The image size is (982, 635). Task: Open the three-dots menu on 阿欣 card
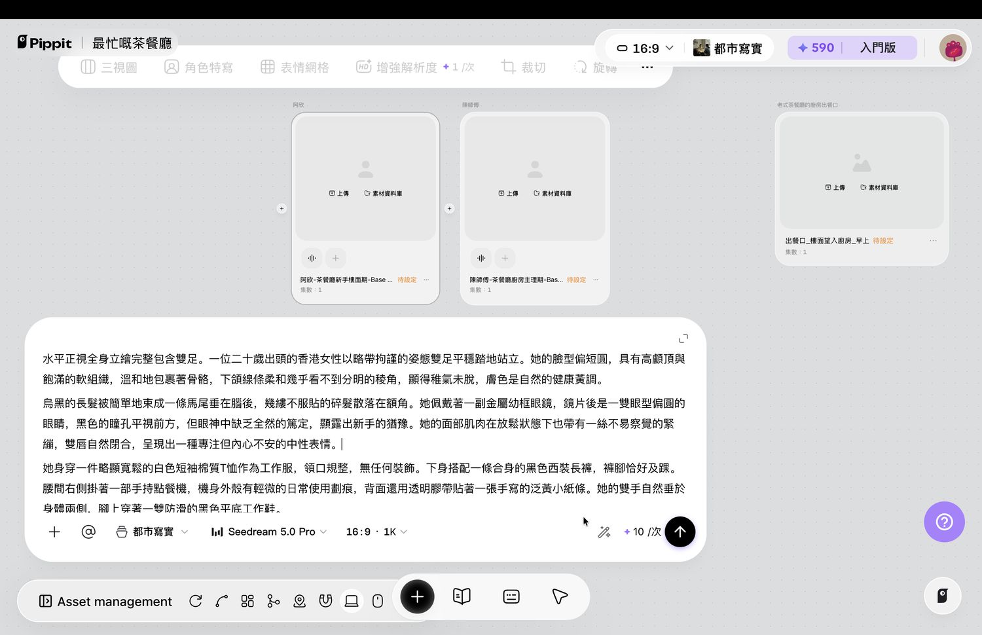coord(426,280)
